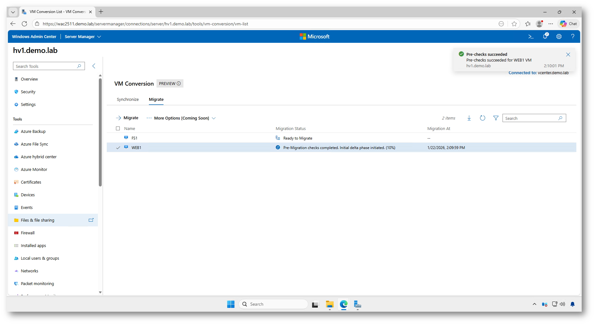Image resolution: width=595 pixels, height=325 pixels.
Task: Switch to the Synchronize tab
Action: click(x=128, y=100)
